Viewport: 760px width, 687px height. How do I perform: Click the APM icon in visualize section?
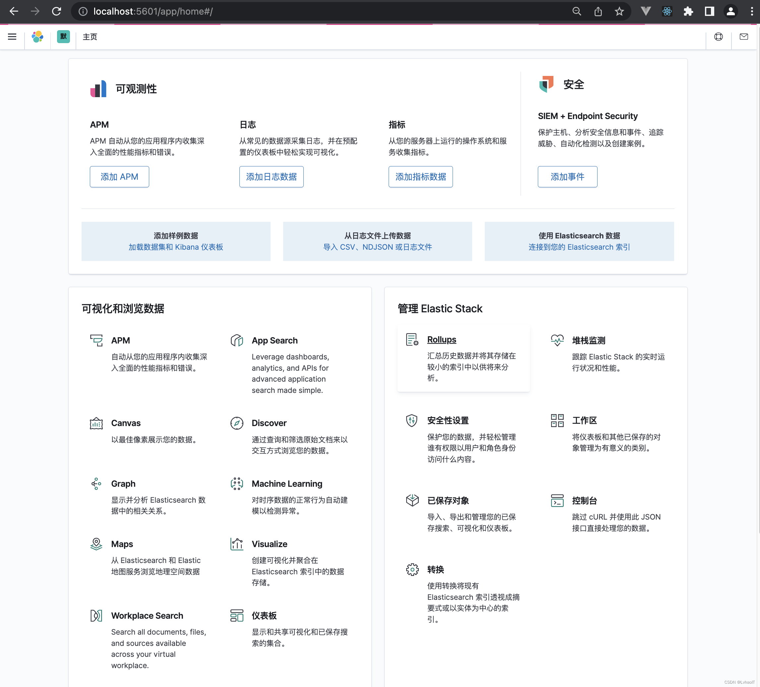point(96,340)
